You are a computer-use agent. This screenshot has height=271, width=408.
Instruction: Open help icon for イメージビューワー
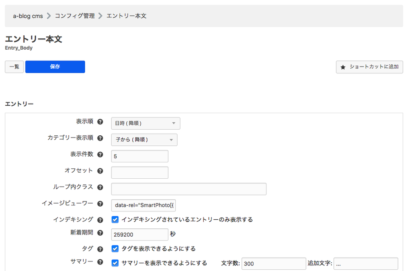[100, 204]
